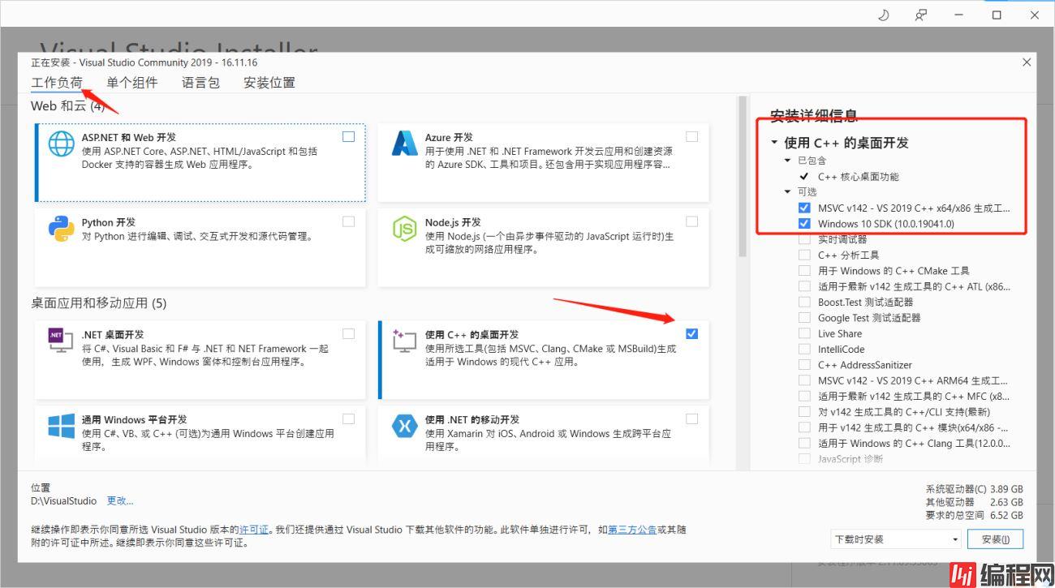
Task: Check the C++ Clang tools for Windows
Action: coord(804,444)
